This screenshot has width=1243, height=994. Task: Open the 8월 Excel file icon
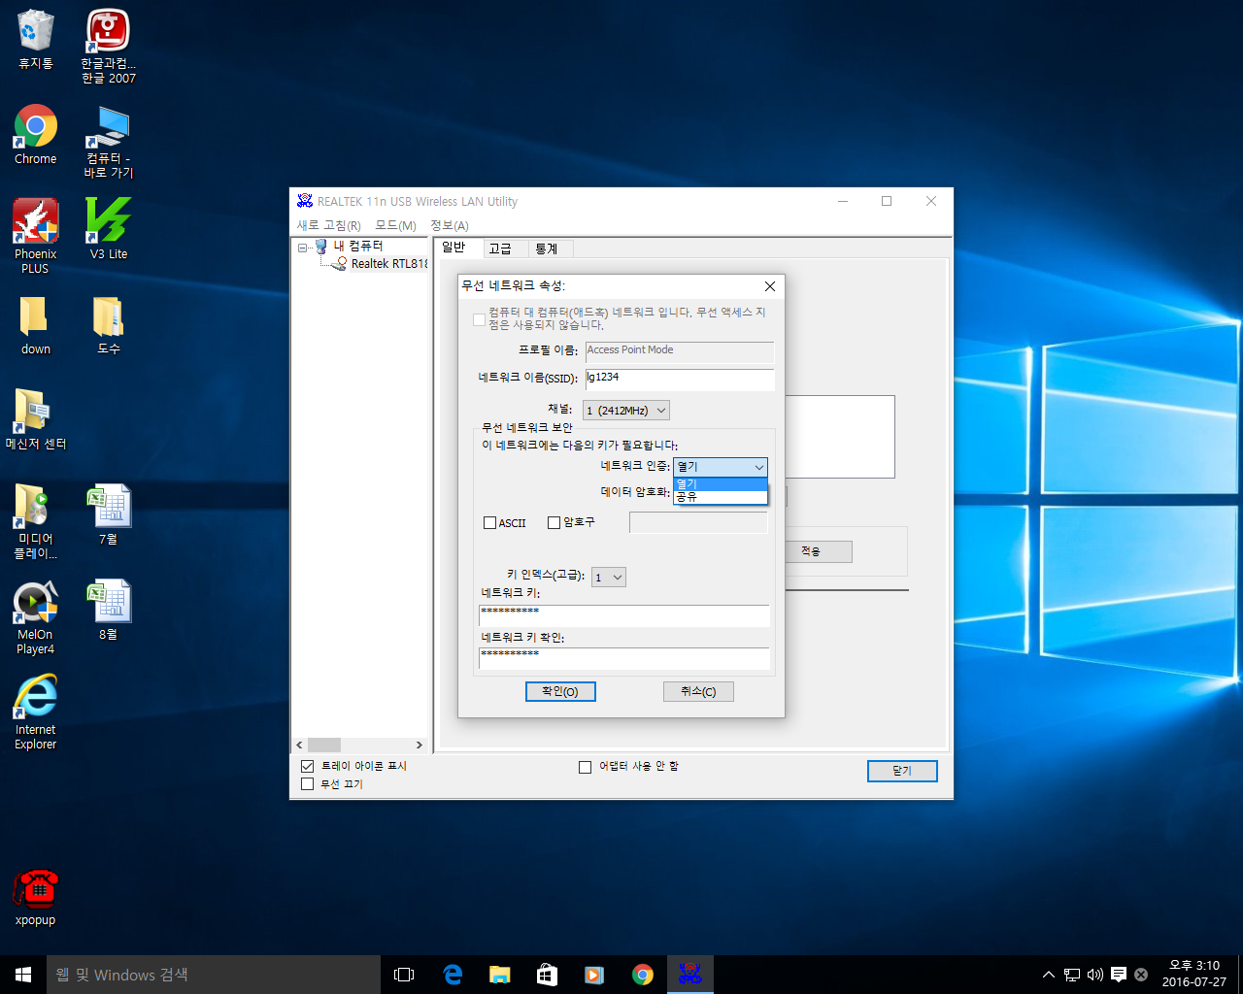(x=108, y=609)
